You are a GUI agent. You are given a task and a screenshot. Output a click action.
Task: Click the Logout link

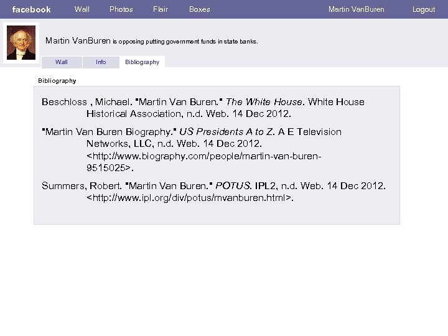424,9
